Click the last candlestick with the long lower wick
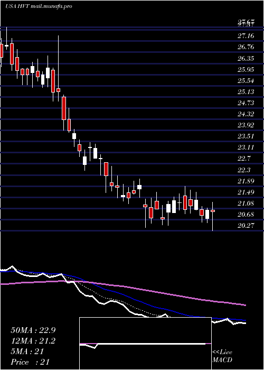Viewport: 264px width, 370px height. (x=213, y=216)
